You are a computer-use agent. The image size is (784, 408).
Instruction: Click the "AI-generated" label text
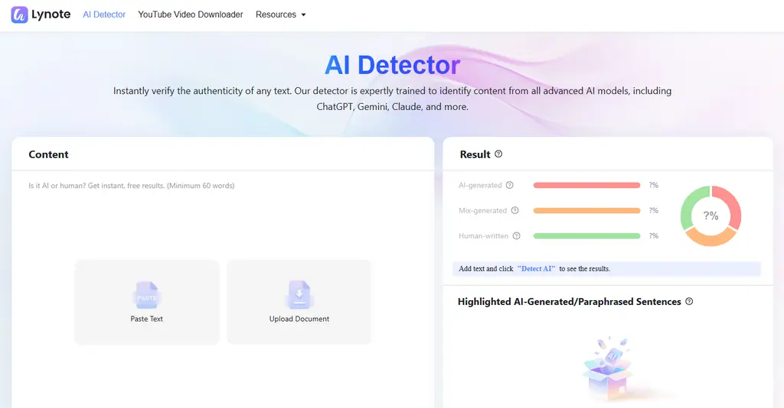coord(480,185)
